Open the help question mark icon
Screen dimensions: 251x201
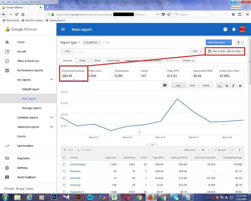click(225, 29)
